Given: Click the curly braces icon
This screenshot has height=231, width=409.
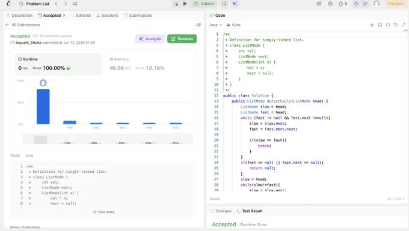Looking at the screenshot, I should coord(387,25).
